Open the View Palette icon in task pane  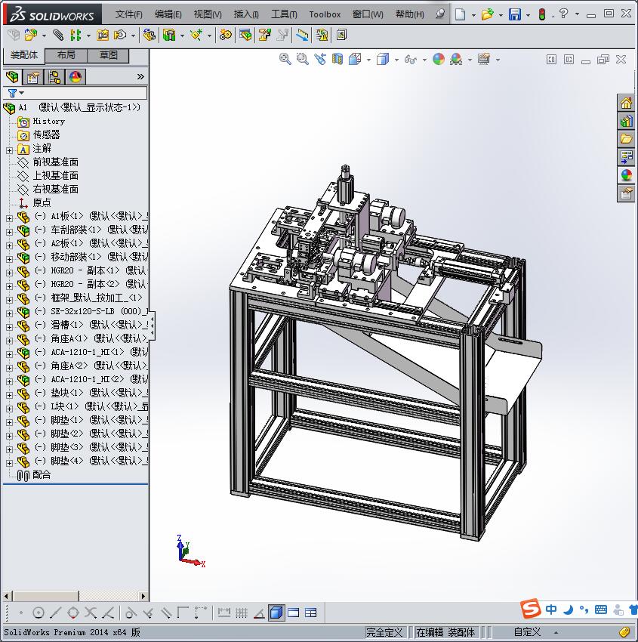click(x=626, y=157)
